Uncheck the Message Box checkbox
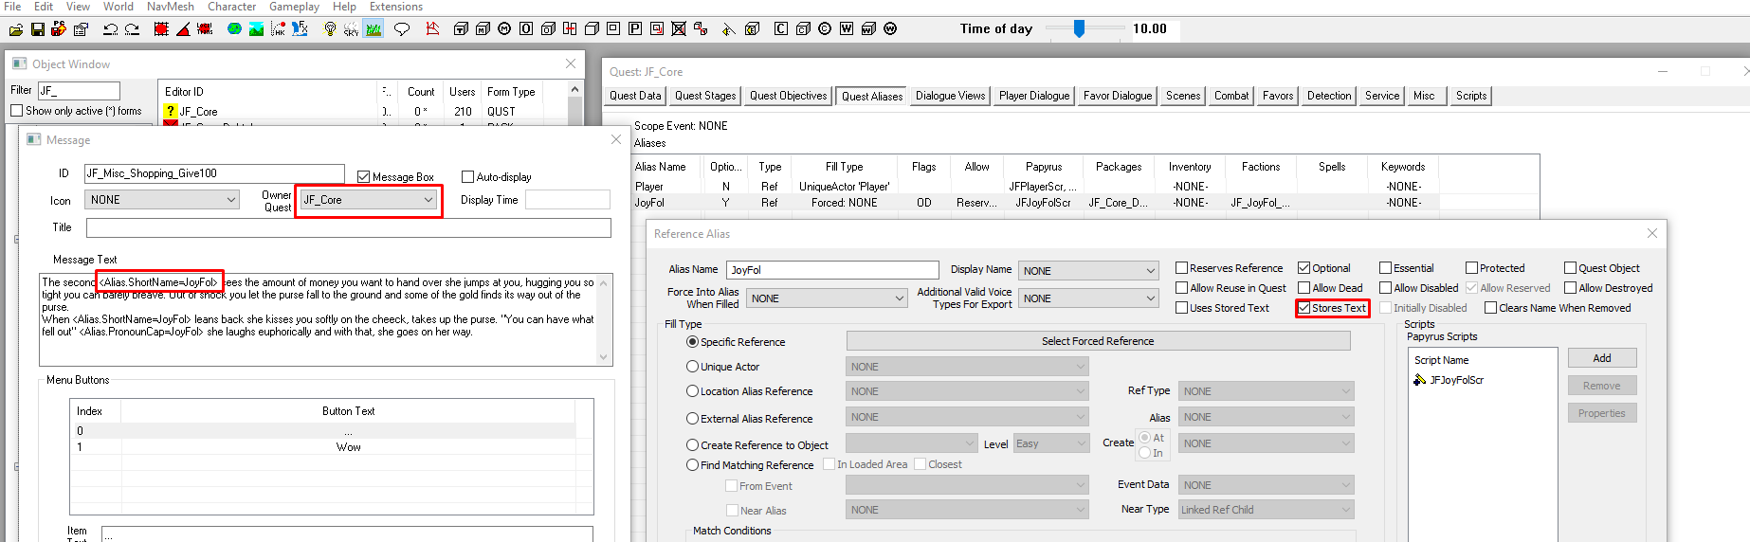The height and width of the screenshot is (542, 1750). coord(363,177)
